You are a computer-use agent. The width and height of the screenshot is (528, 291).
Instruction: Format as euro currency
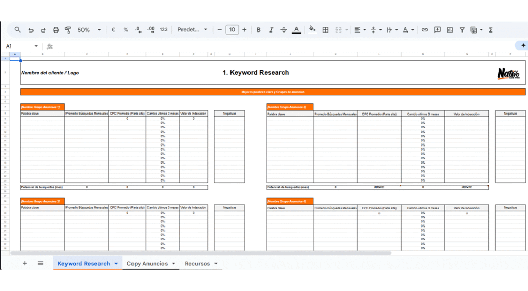pos(113,30)
